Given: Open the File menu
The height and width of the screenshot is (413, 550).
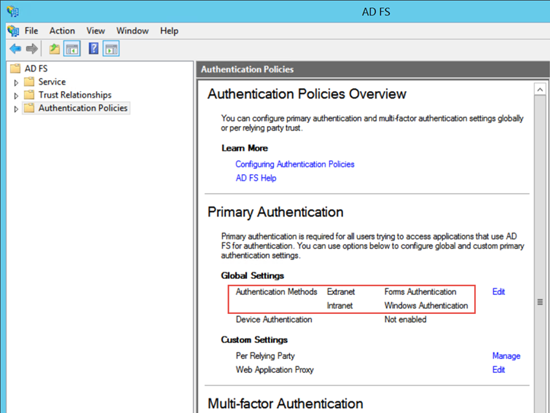Looking at the screenshot, I should tap(31, 31).
